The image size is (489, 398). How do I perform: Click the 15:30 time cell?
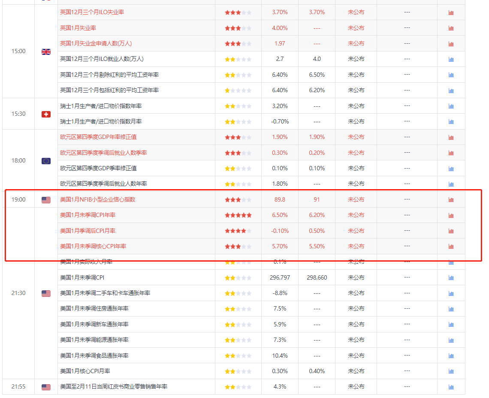(18, 114)
